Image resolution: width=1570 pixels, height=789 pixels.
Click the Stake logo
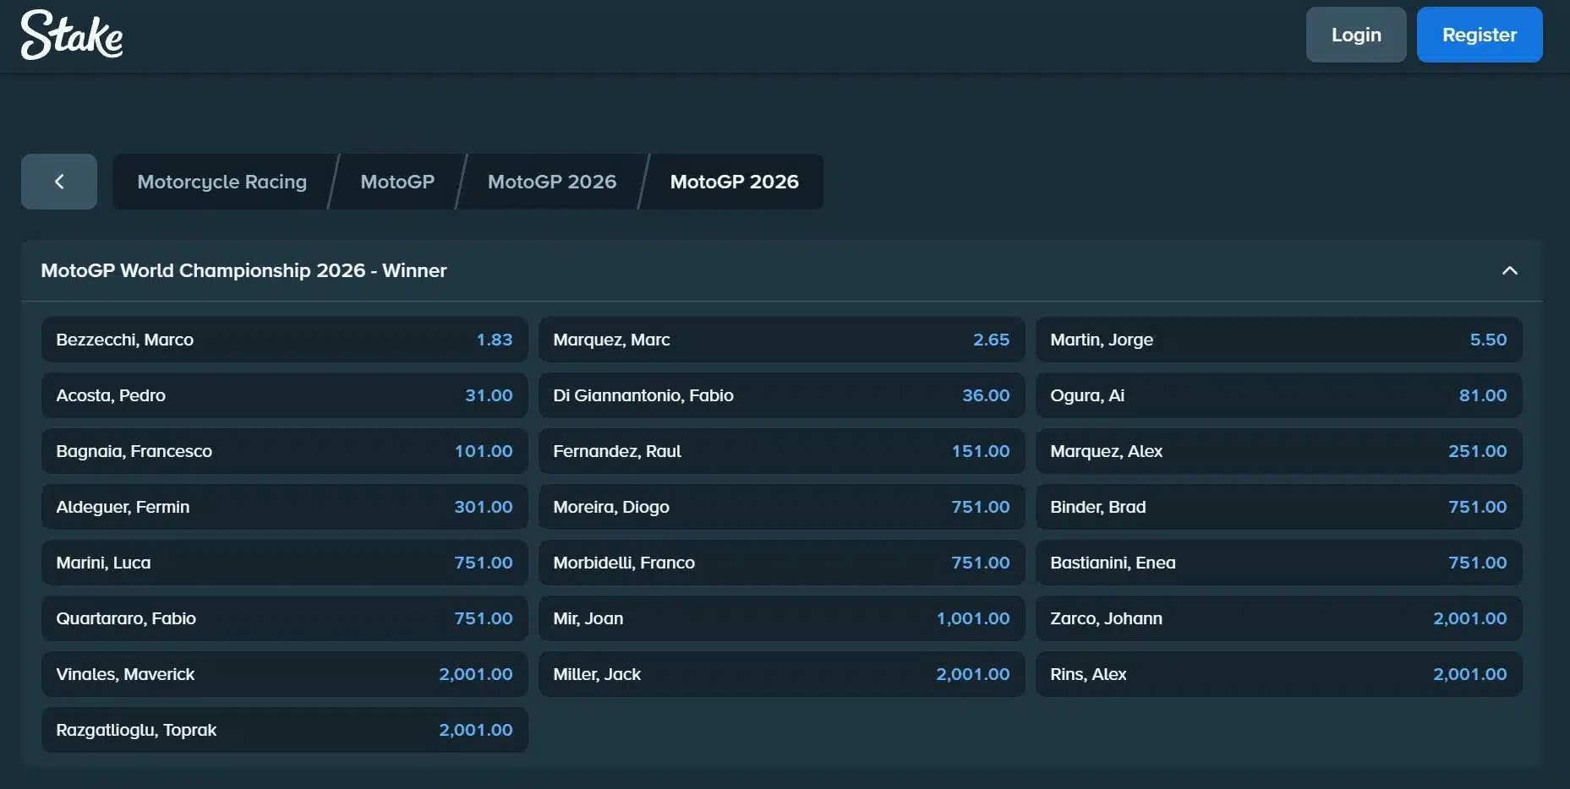(x=72, y=35)
